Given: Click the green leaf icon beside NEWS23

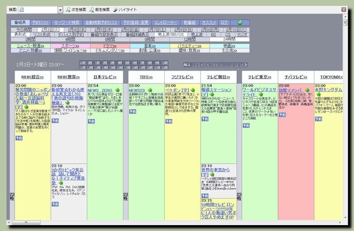Looking at the screenshot, I should click(x=149, y=90).
